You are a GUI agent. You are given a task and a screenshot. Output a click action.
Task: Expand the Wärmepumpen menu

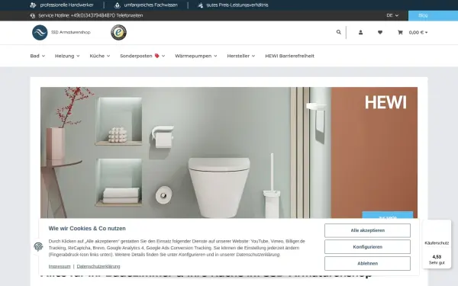196,56
